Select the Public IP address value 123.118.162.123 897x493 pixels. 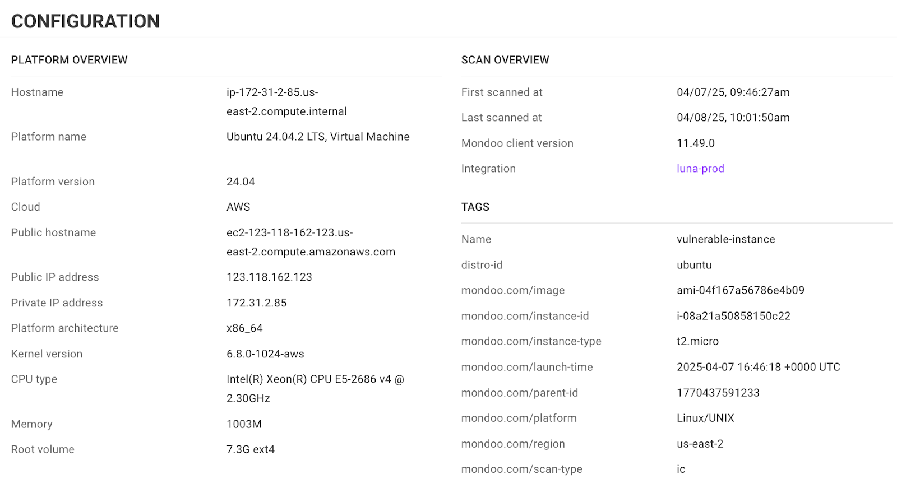[269, 277]
